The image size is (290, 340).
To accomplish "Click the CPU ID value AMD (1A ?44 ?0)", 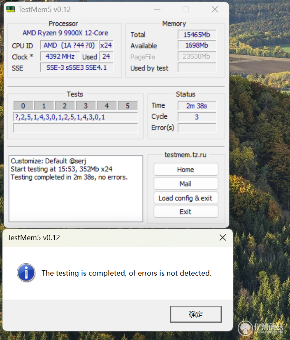I will coord(69,45).
